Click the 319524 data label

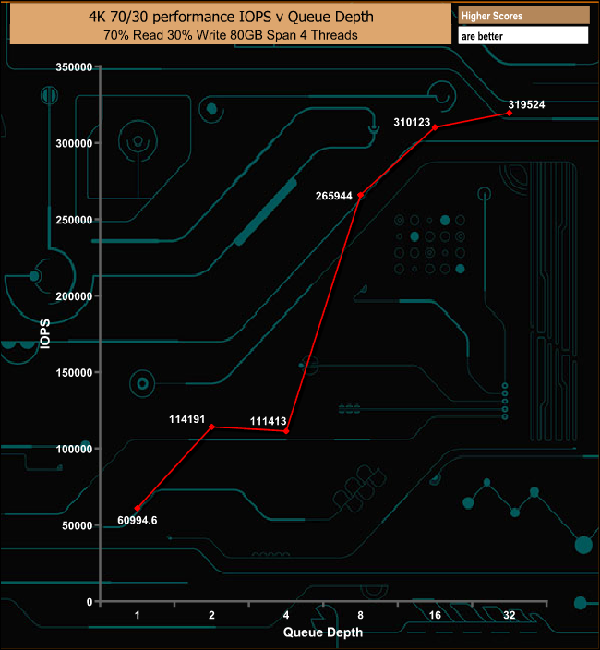(526, 104)
